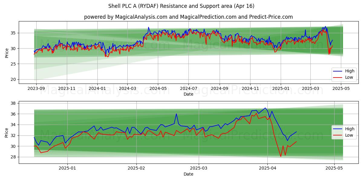Click the '2024-11' x-axis label in the top chart

(250, 89)
